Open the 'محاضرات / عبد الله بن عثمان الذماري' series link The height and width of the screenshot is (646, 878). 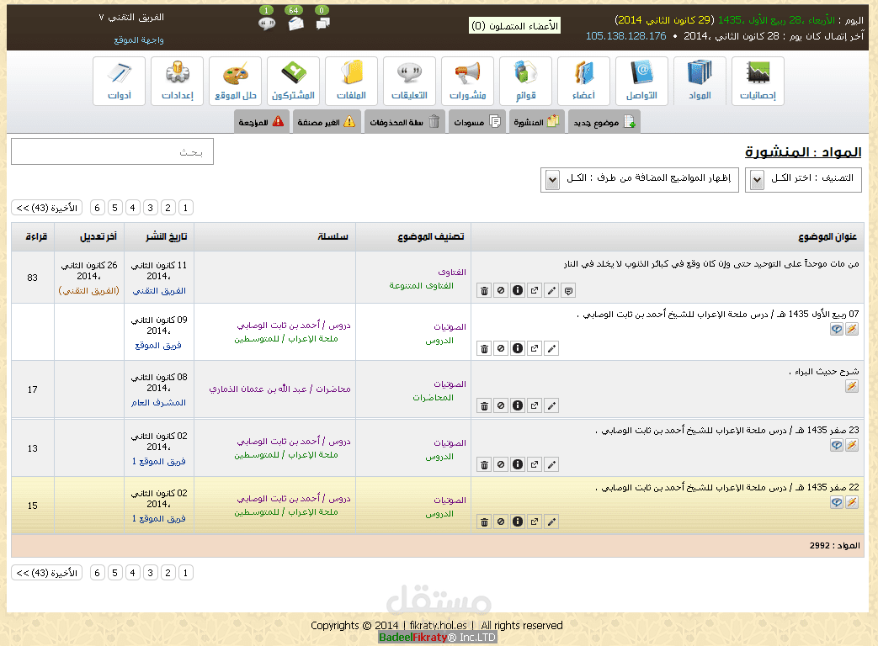point(280,389)
